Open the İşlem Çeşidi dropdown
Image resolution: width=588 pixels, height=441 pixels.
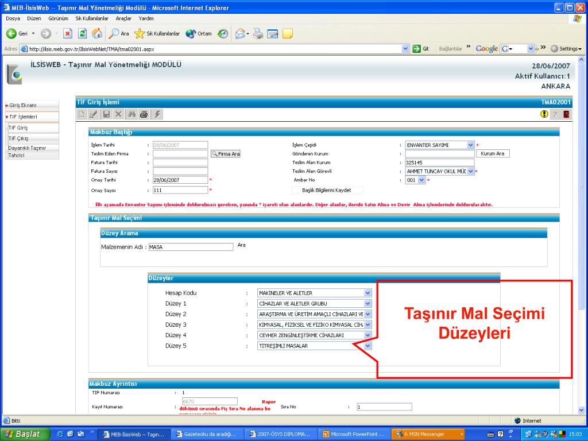click(470, 145)
